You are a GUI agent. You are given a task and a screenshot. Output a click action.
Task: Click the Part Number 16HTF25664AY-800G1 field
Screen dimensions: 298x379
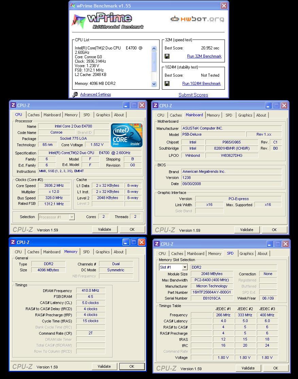tap(212, 292)
